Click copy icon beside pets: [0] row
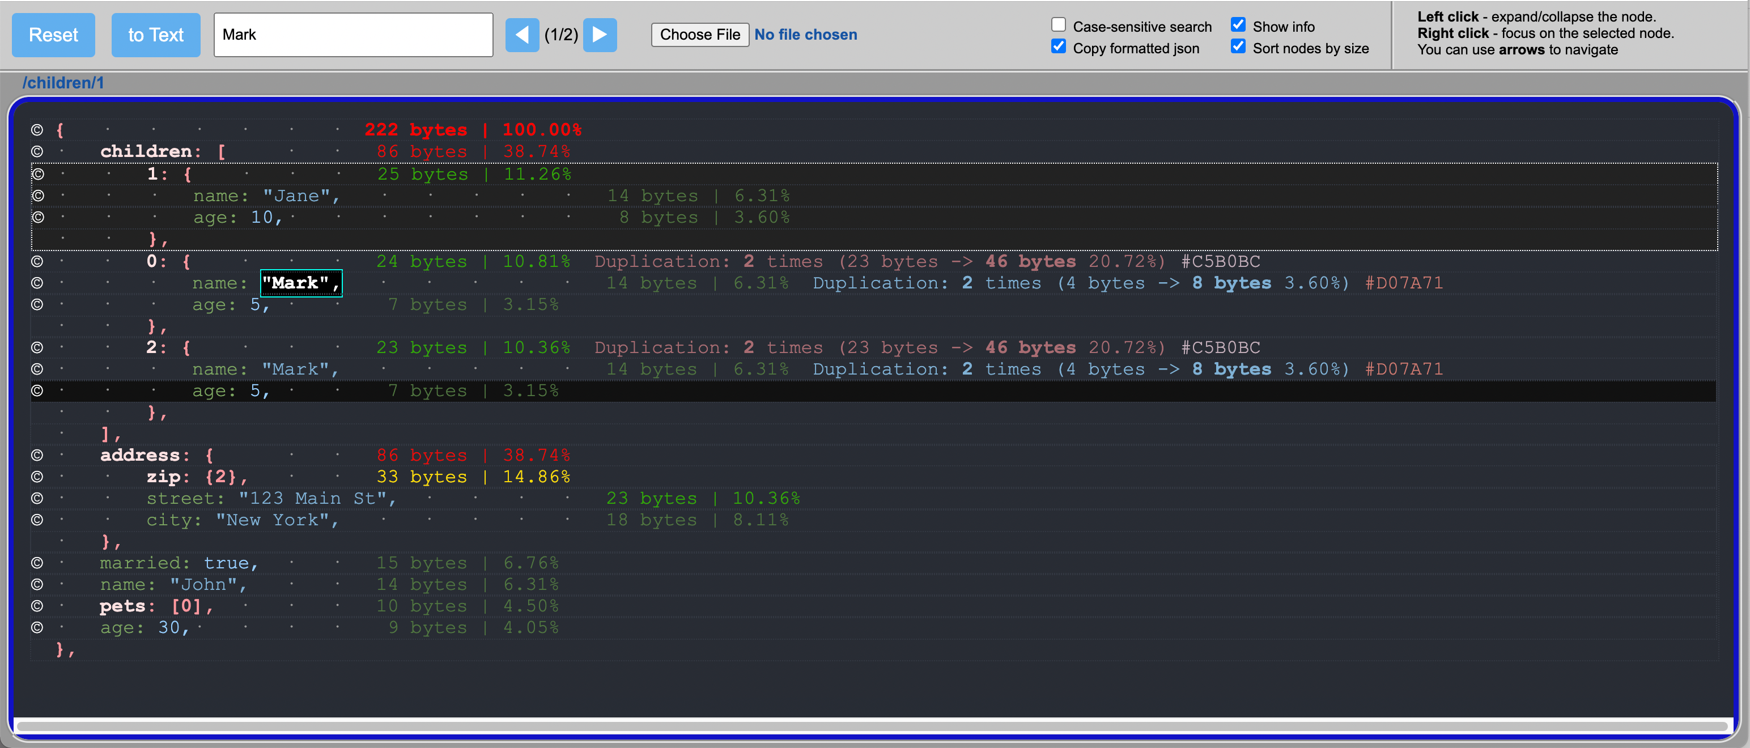This screenshot has width=1750, height=748. (x=37, y=606)
